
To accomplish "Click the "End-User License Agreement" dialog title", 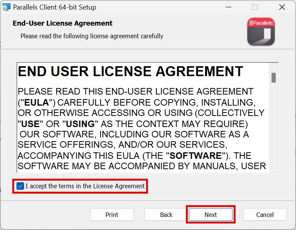I will point(62,23).
